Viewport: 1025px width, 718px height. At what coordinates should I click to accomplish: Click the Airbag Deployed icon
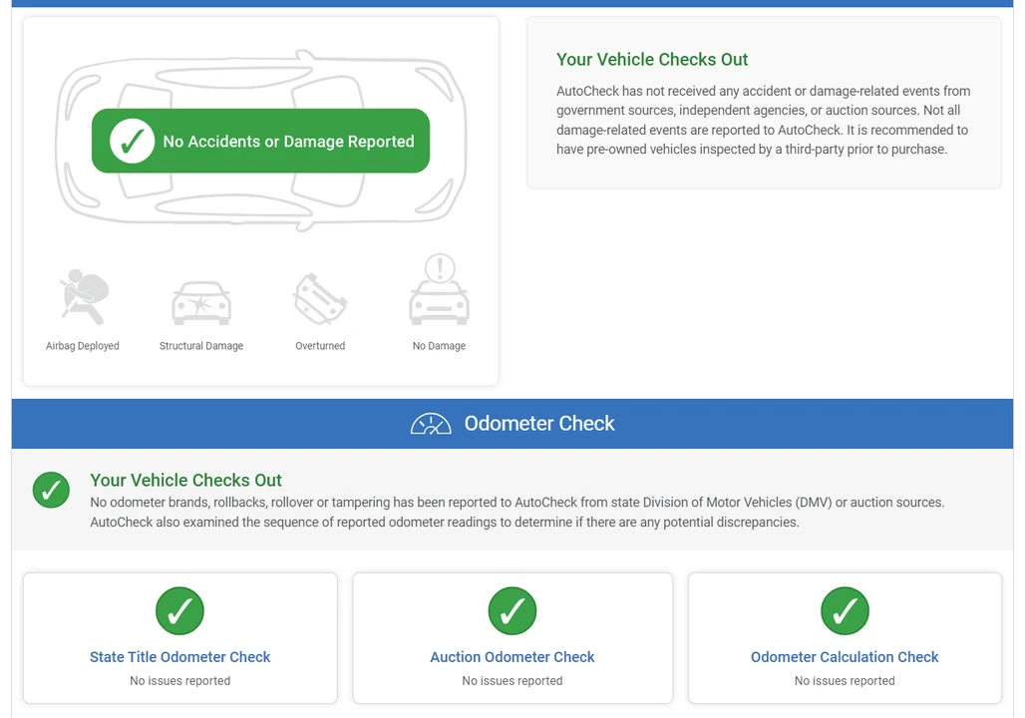(x=85, y=297)
